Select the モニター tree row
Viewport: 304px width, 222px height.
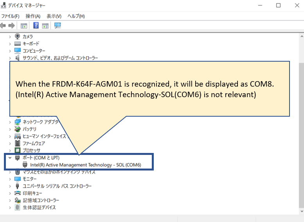30,179
